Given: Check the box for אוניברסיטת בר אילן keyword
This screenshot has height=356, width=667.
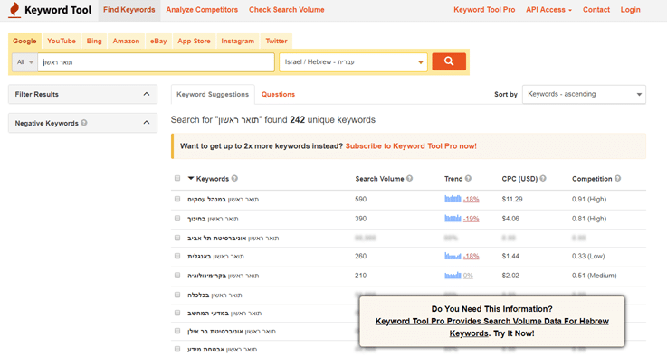Looking at the screenshot, I should tap(177, 331).
